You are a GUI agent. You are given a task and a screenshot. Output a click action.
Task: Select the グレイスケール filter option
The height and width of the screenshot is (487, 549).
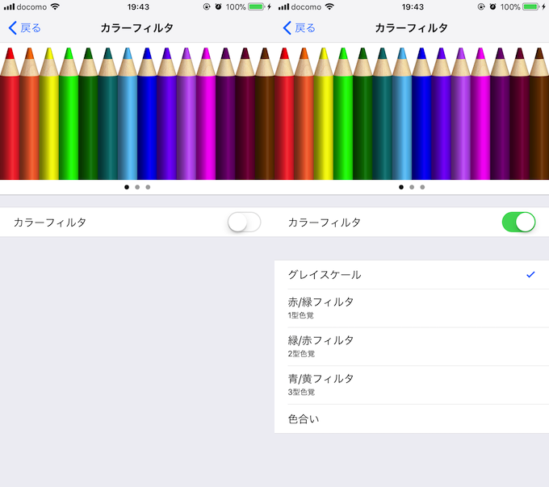325,275
